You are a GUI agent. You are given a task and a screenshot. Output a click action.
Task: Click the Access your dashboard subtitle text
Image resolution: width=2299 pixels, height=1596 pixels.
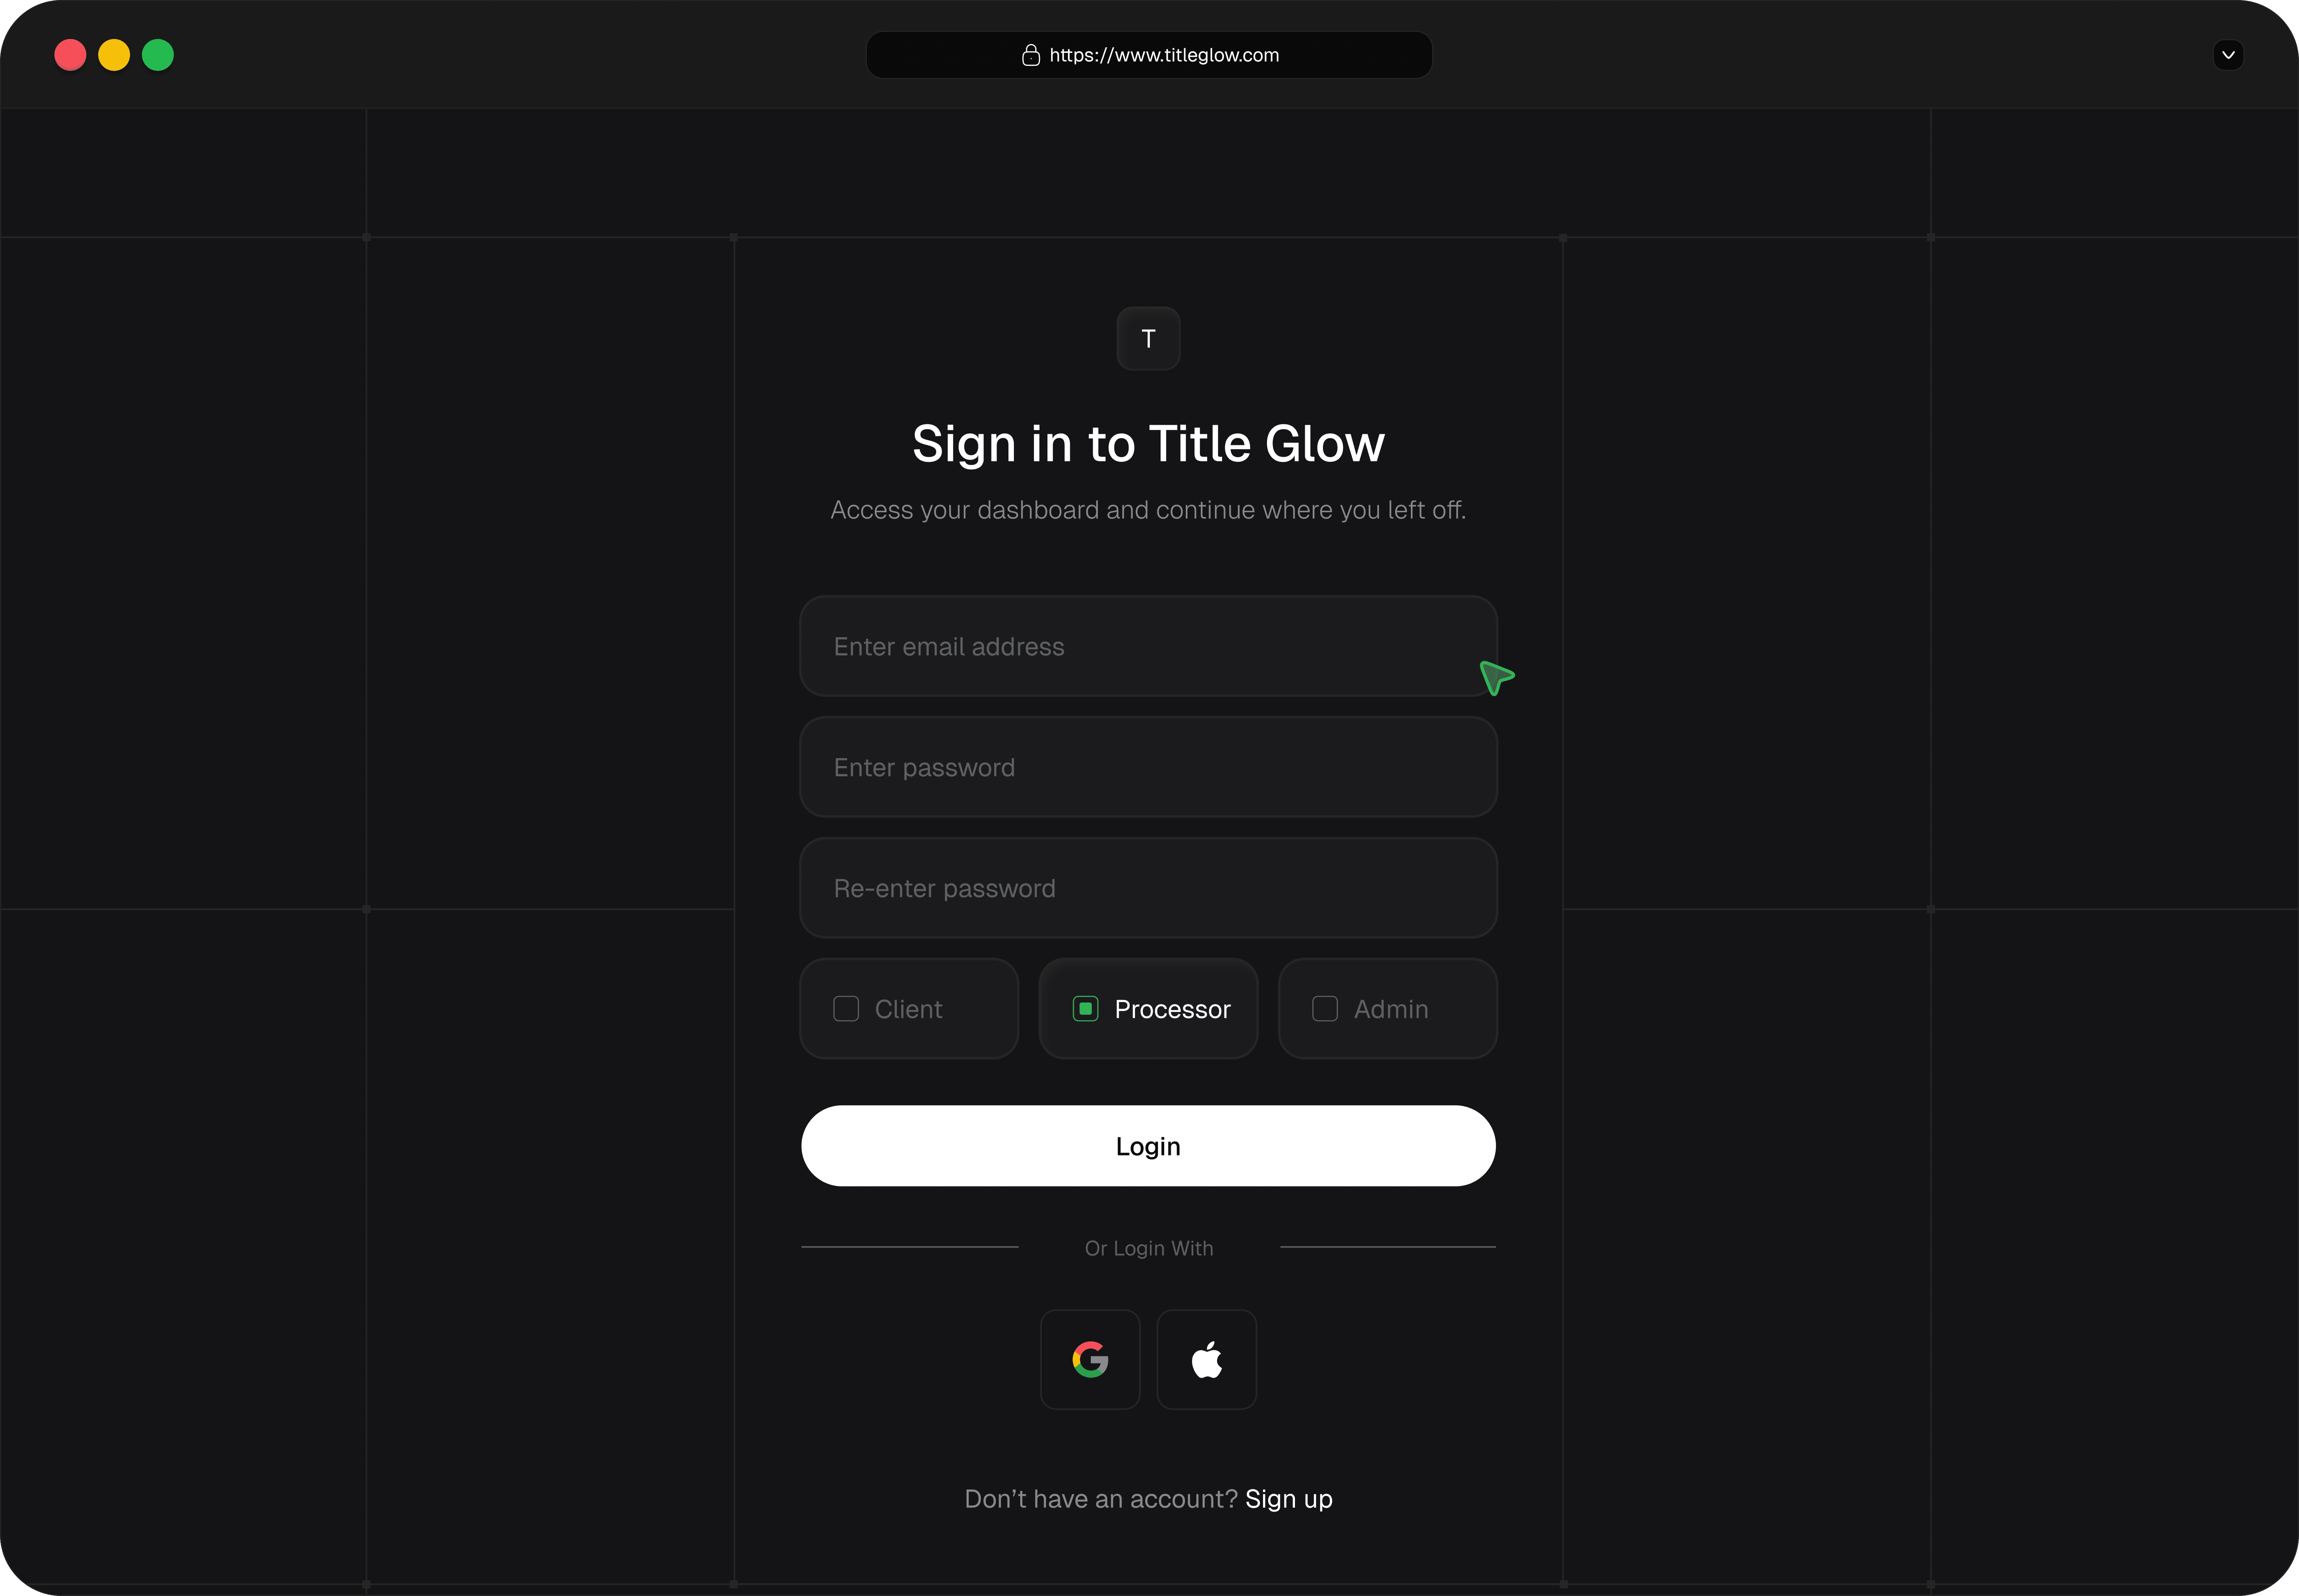click(1148, 510)
